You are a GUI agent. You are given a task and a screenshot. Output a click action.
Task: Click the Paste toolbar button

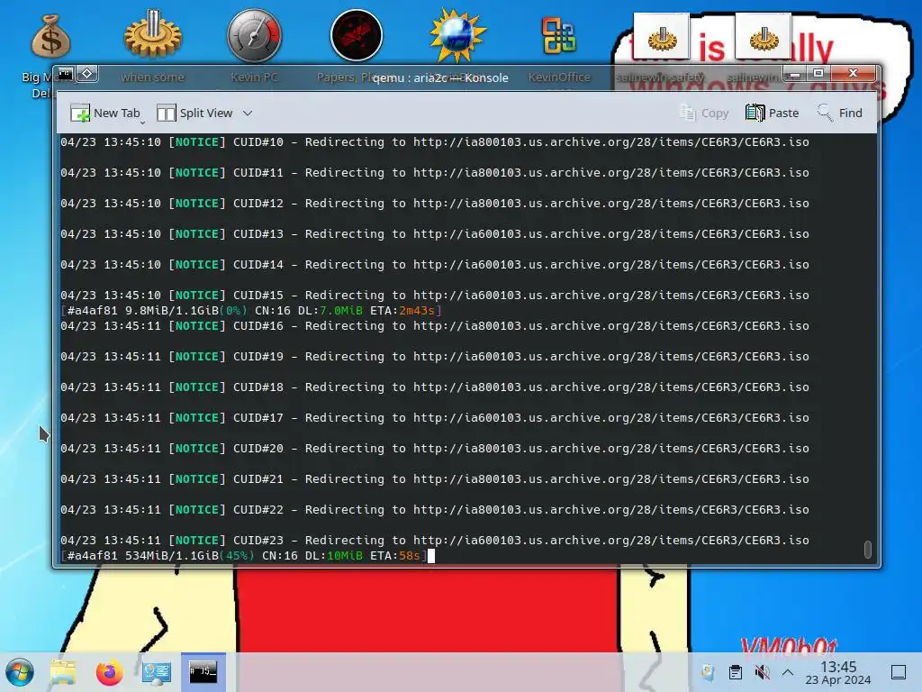click(772, 113)
